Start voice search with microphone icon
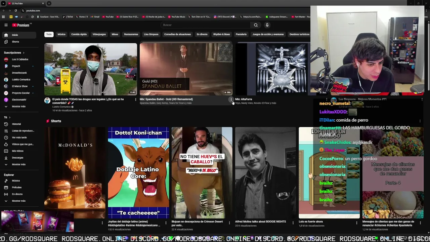430x242 pixels. (267, 25)
